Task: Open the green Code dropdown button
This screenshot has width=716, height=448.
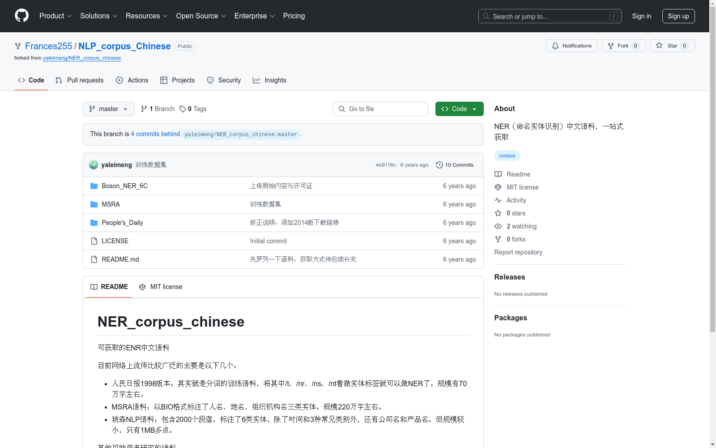Action: tap(460, 109)
